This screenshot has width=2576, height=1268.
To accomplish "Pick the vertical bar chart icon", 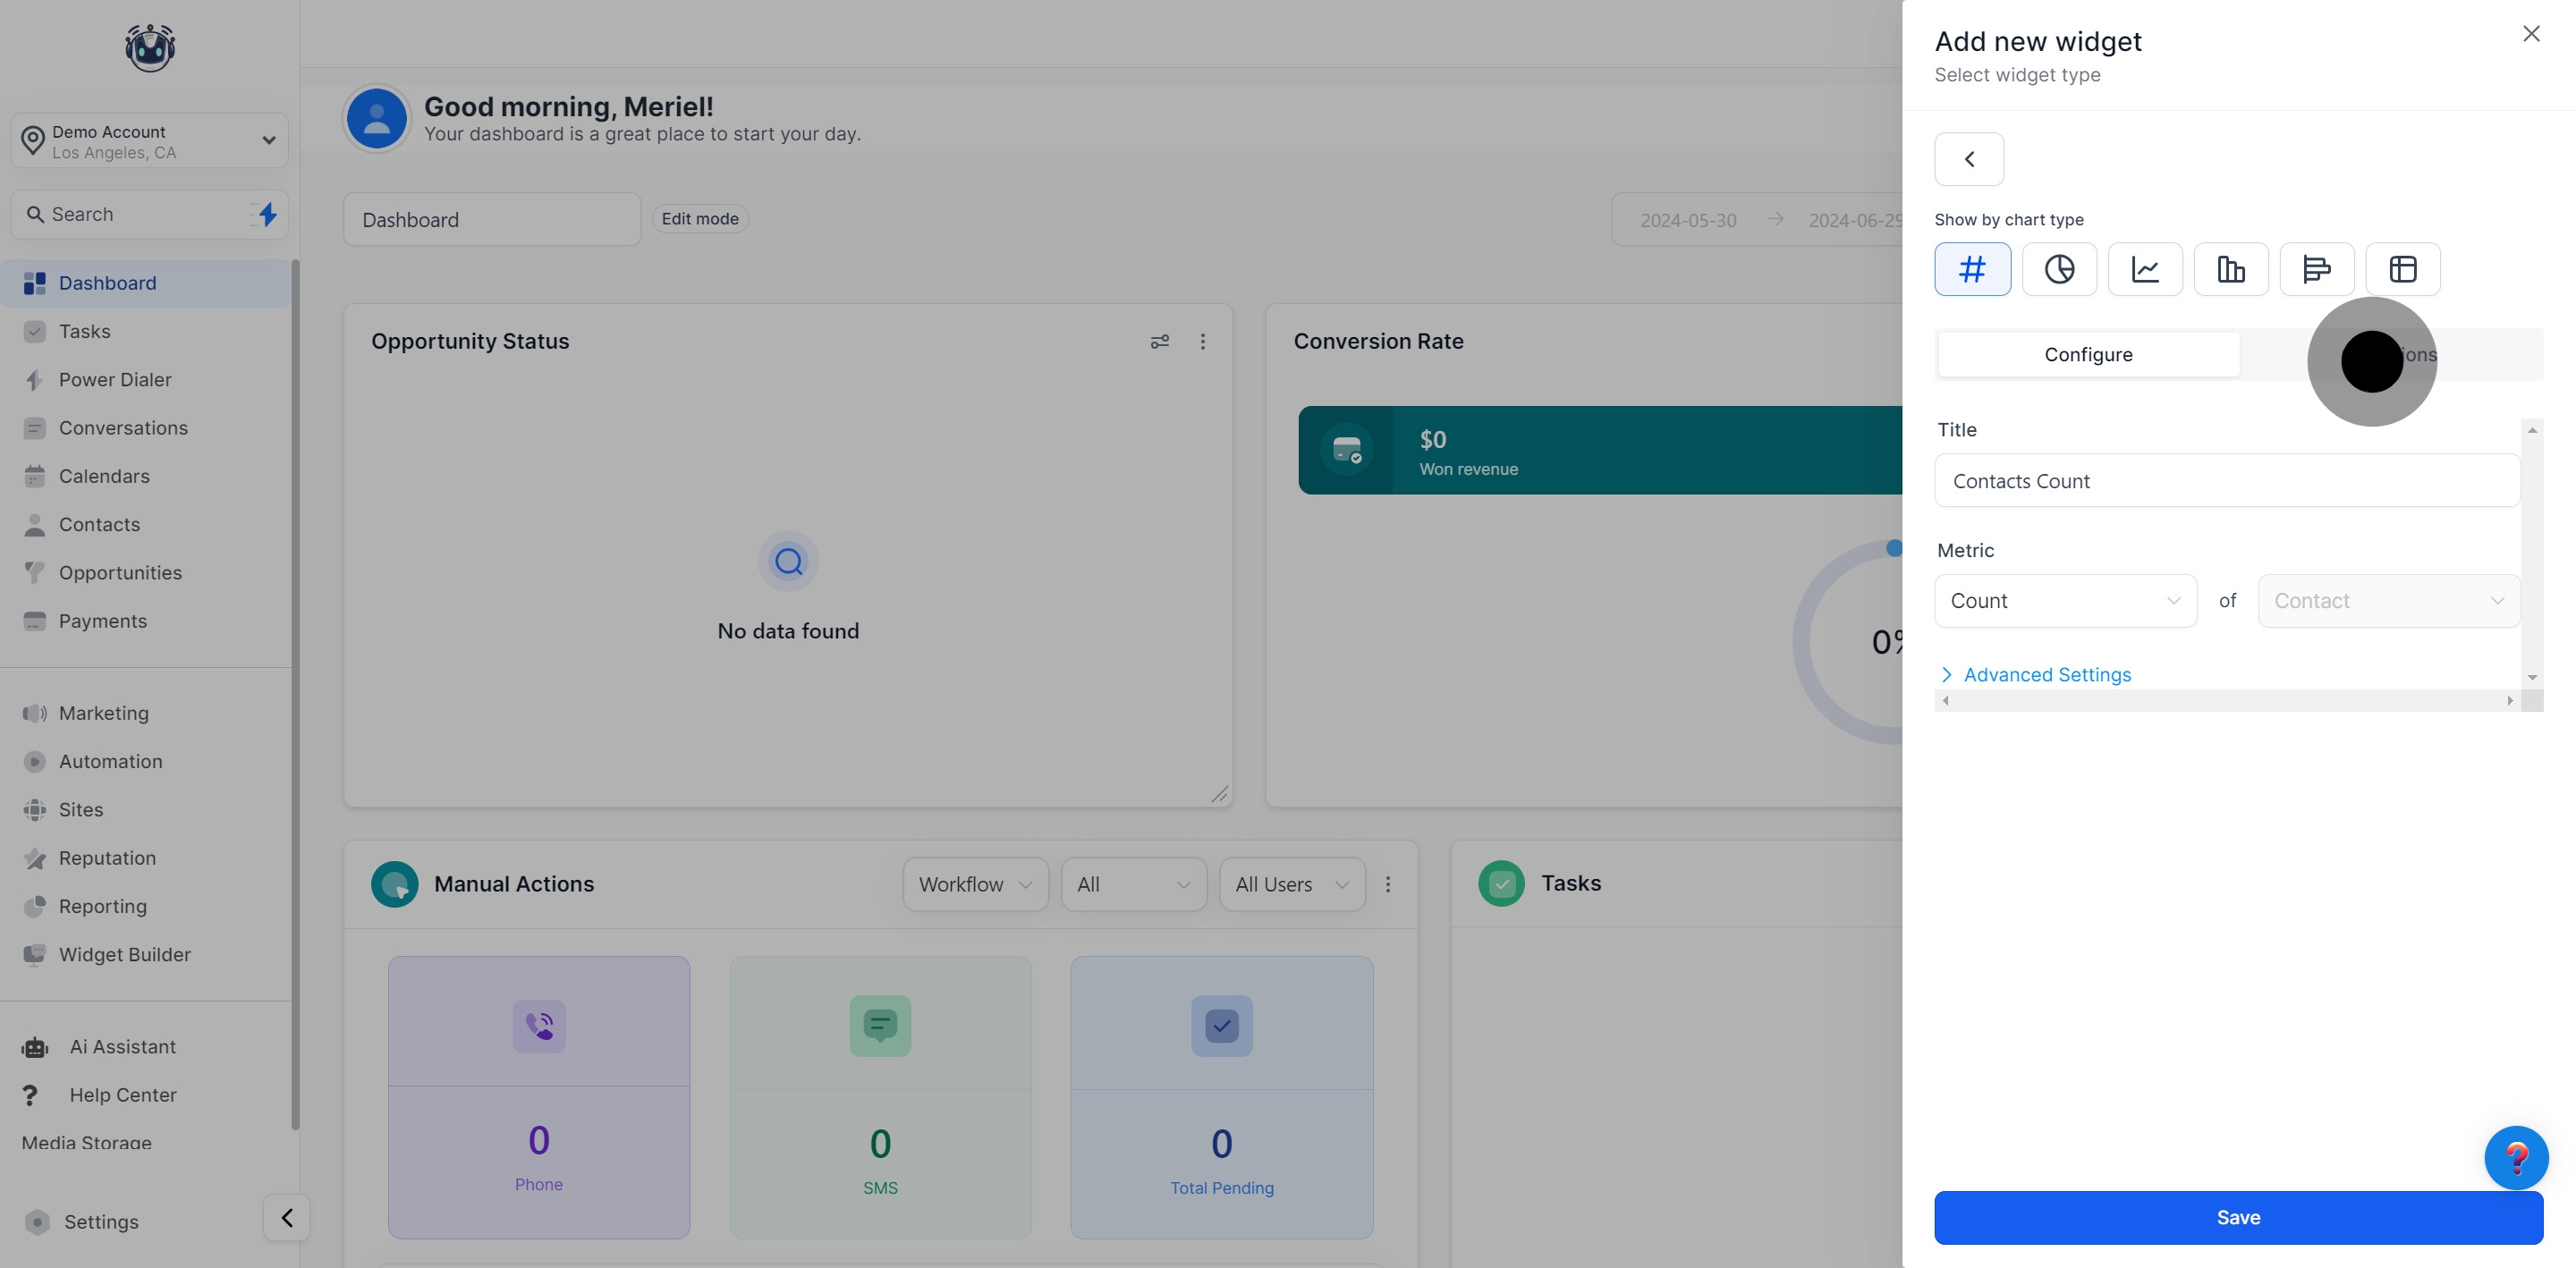I will tap(2231, 269).
